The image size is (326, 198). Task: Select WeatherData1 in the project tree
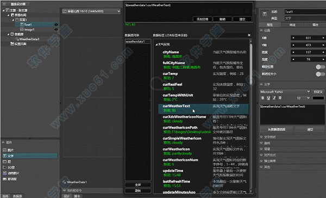[29, 39]
